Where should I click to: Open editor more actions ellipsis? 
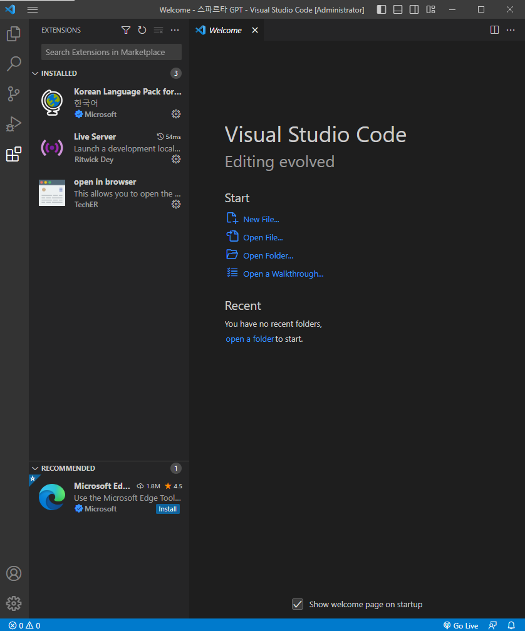pyautogui.click(x=511, y=30)
